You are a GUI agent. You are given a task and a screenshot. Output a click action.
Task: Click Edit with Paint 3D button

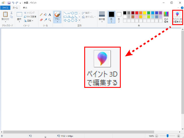178,17
